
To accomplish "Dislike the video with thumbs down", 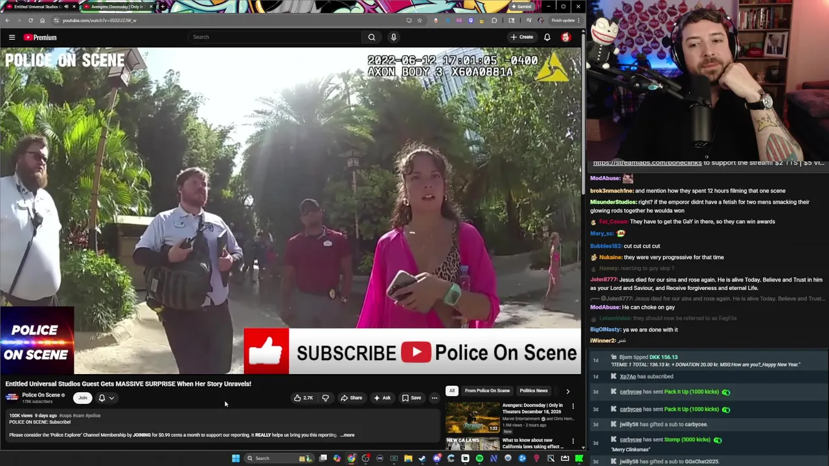I will point(325,398).
